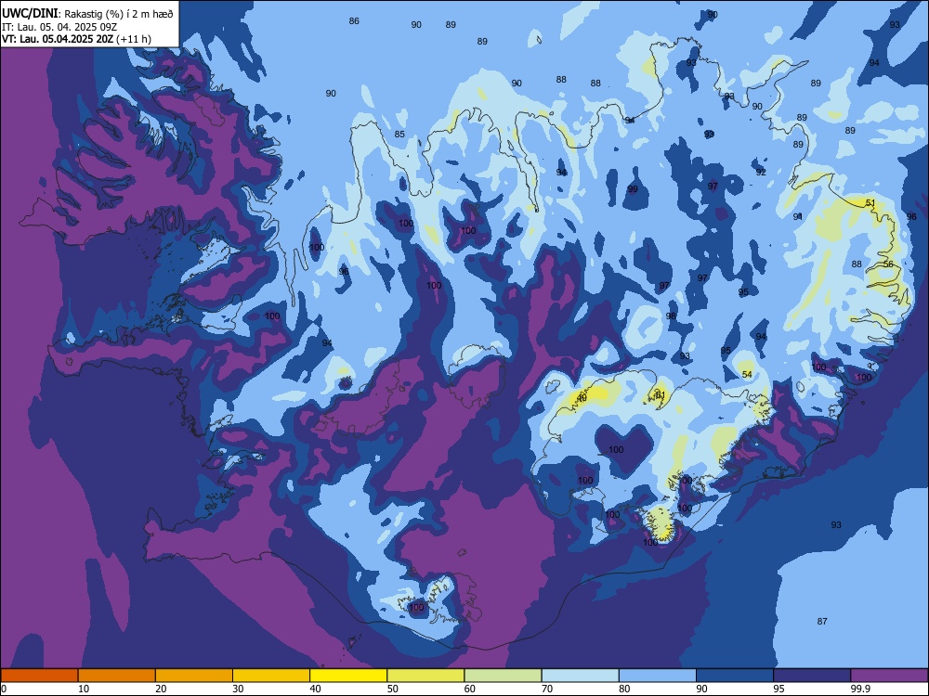The width and height of the screenshot is (929, 696).
Task: Click the humidity value '54' on the map
Action: tap(747, 375)
